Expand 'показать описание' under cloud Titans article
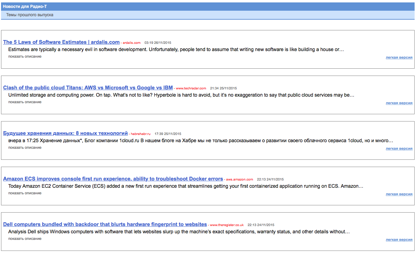 click(25, 102)
